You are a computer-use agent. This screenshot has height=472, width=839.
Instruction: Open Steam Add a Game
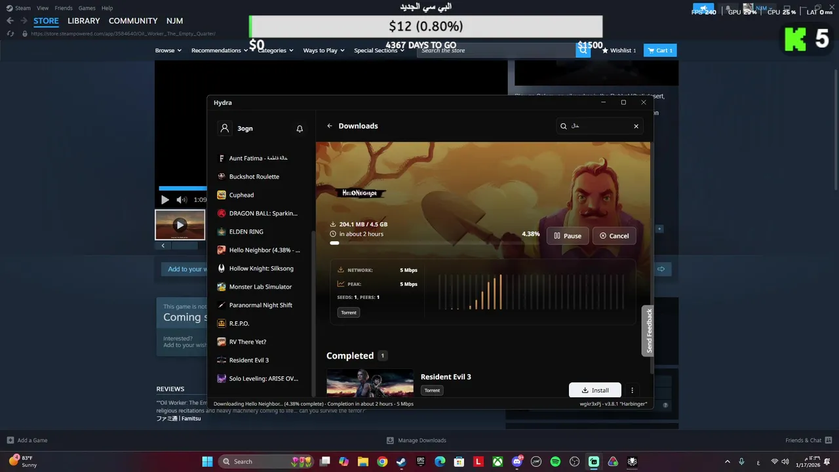point(27,441)
